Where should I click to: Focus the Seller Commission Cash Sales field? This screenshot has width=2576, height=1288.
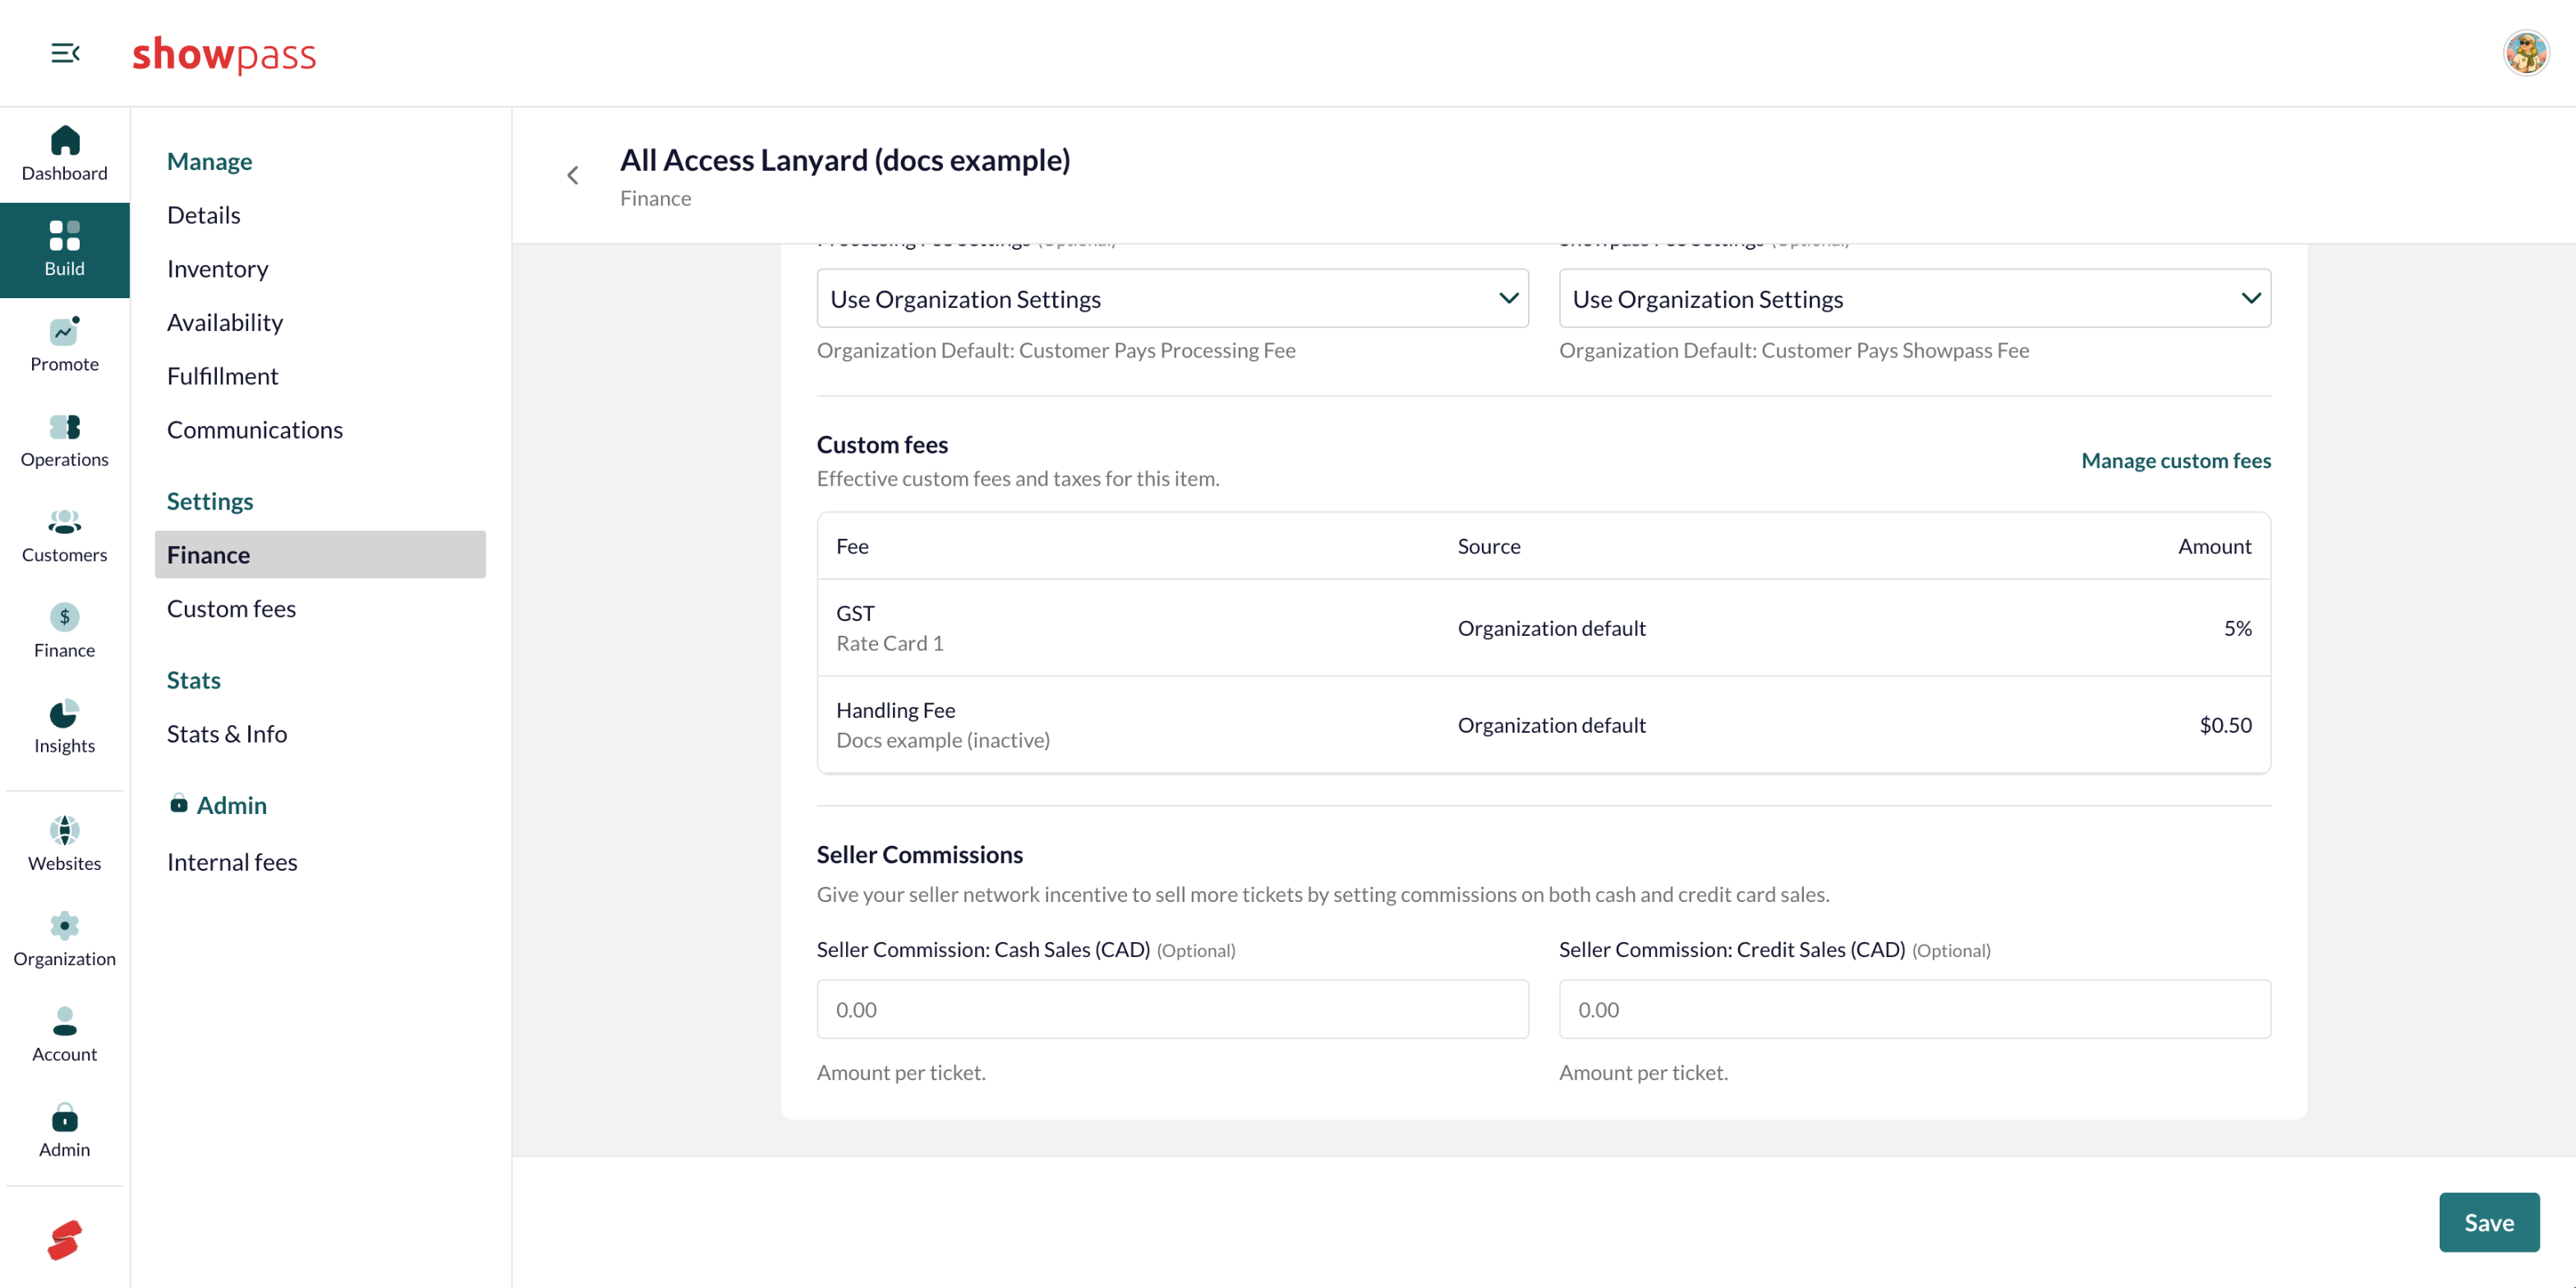1172,1009
